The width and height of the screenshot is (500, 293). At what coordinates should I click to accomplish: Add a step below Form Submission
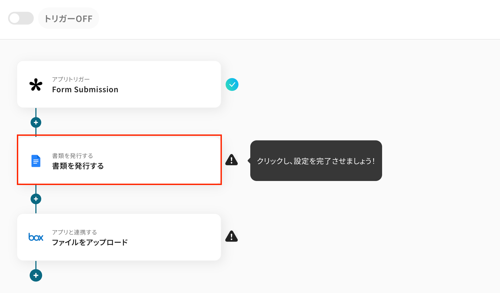(x=36, y=122)
